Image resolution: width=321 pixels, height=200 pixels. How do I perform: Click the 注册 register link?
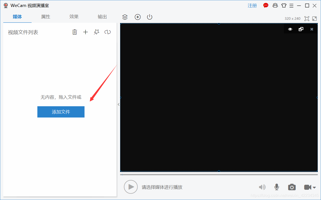pyautogui.click(x=252, y=5)
